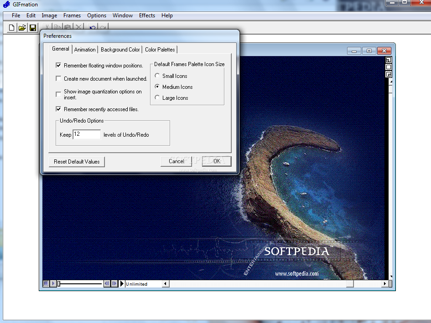Select the Small Icons radio button
This screenshot has height=323, width=431.
coord(157,76)
